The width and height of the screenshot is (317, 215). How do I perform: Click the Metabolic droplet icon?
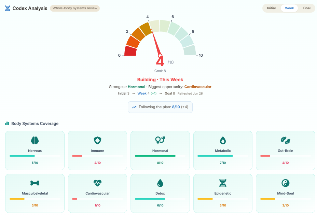(223, 141)
